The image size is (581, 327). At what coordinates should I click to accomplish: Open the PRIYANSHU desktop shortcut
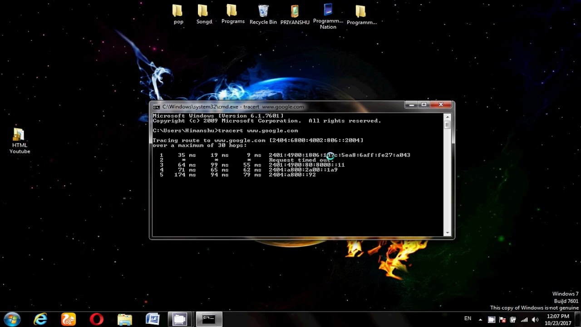[295, 14]
